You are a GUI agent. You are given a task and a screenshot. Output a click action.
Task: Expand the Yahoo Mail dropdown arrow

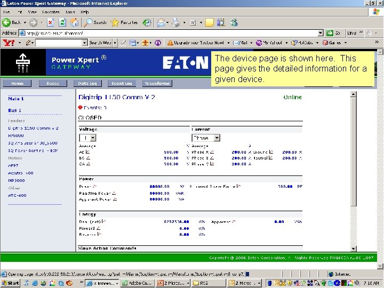coord(251,43)
